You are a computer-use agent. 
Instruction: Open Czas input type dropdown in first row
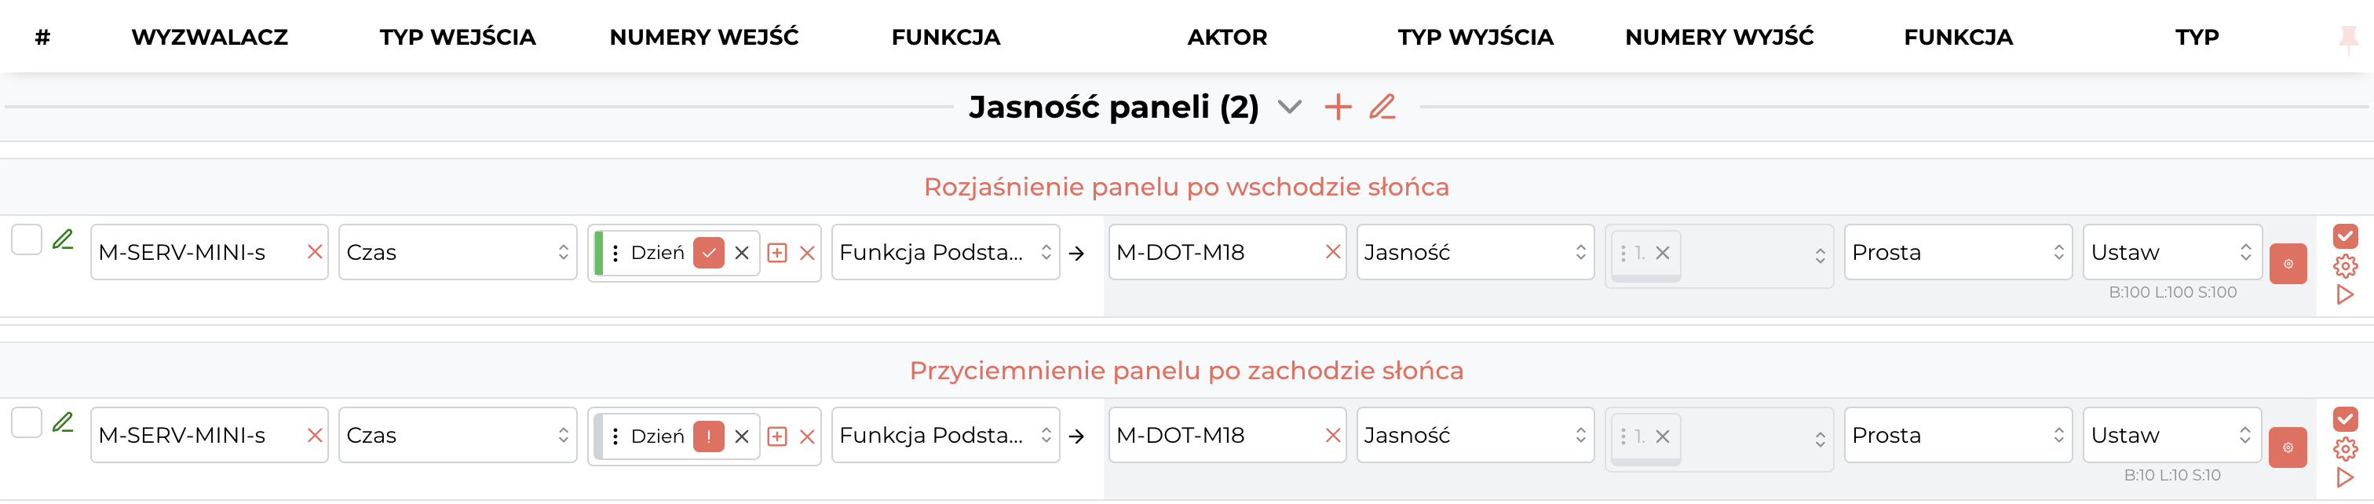[x=457, y=253]
